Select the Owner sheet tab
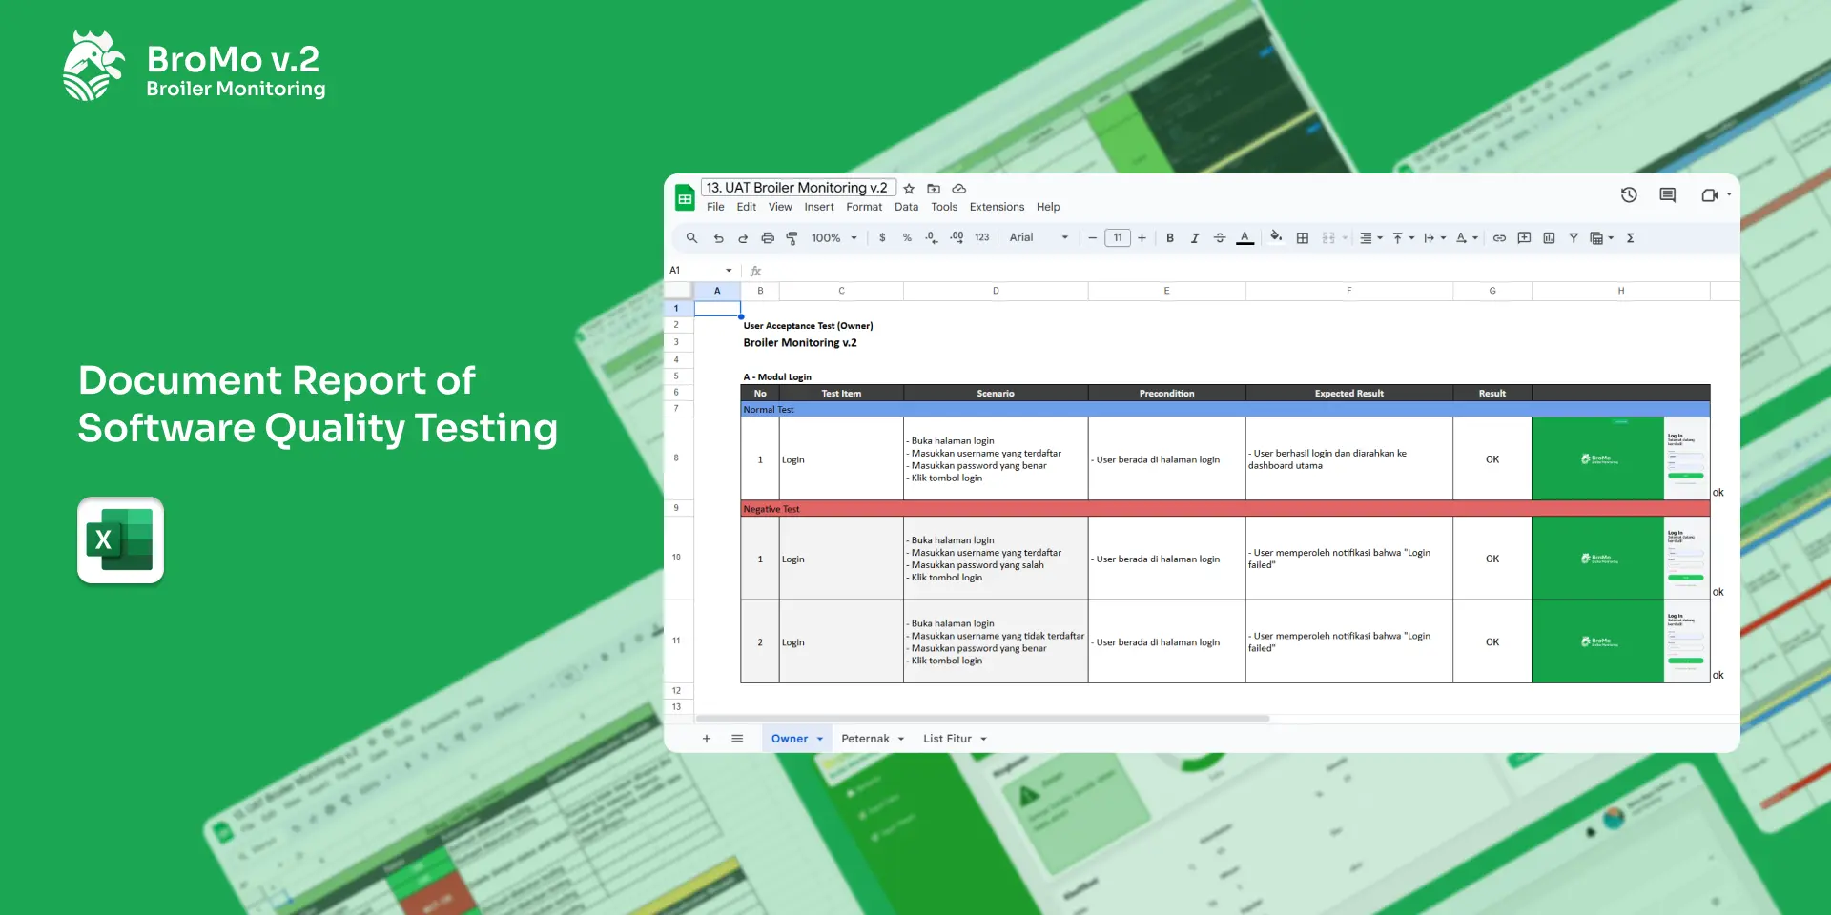 pos(790,739)
